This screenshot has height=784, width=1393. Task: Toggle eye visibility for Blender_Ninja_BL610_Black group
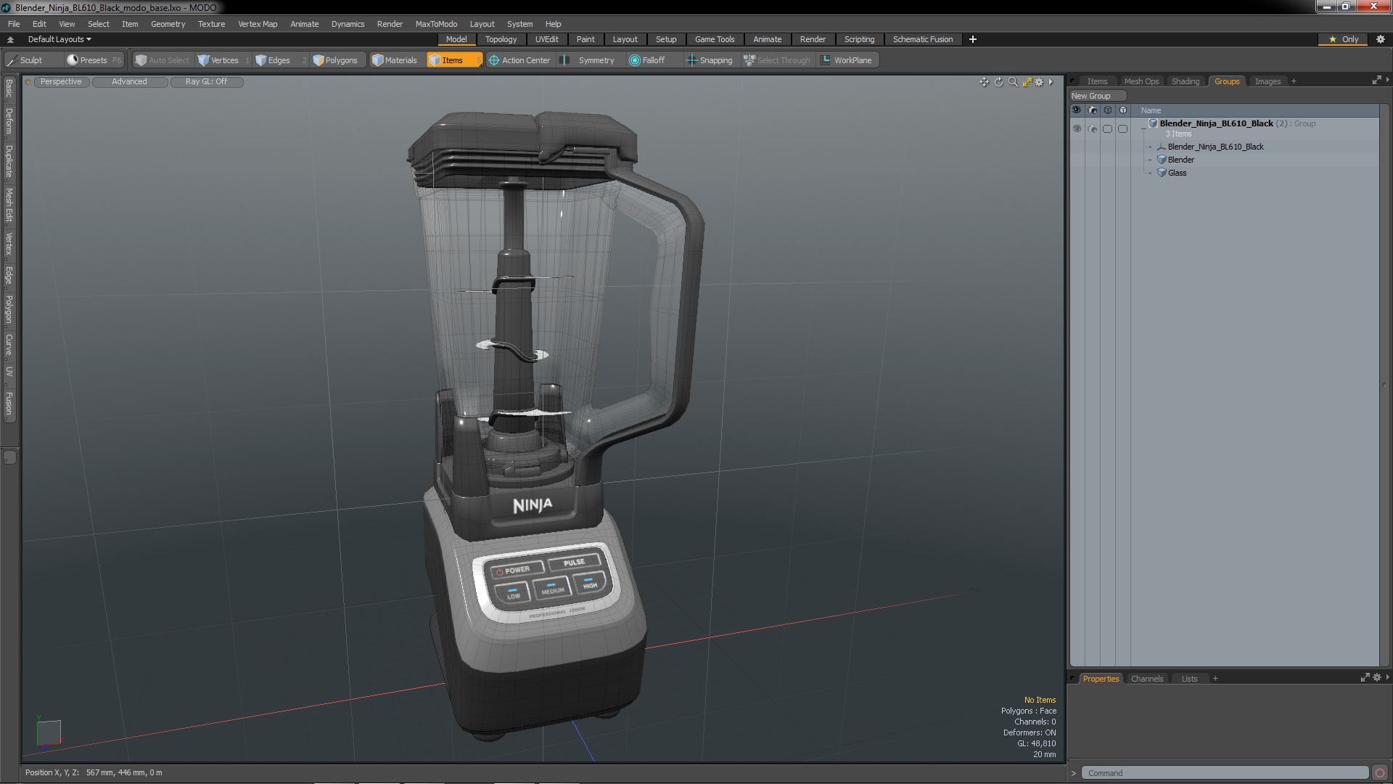click(1077, 128)
